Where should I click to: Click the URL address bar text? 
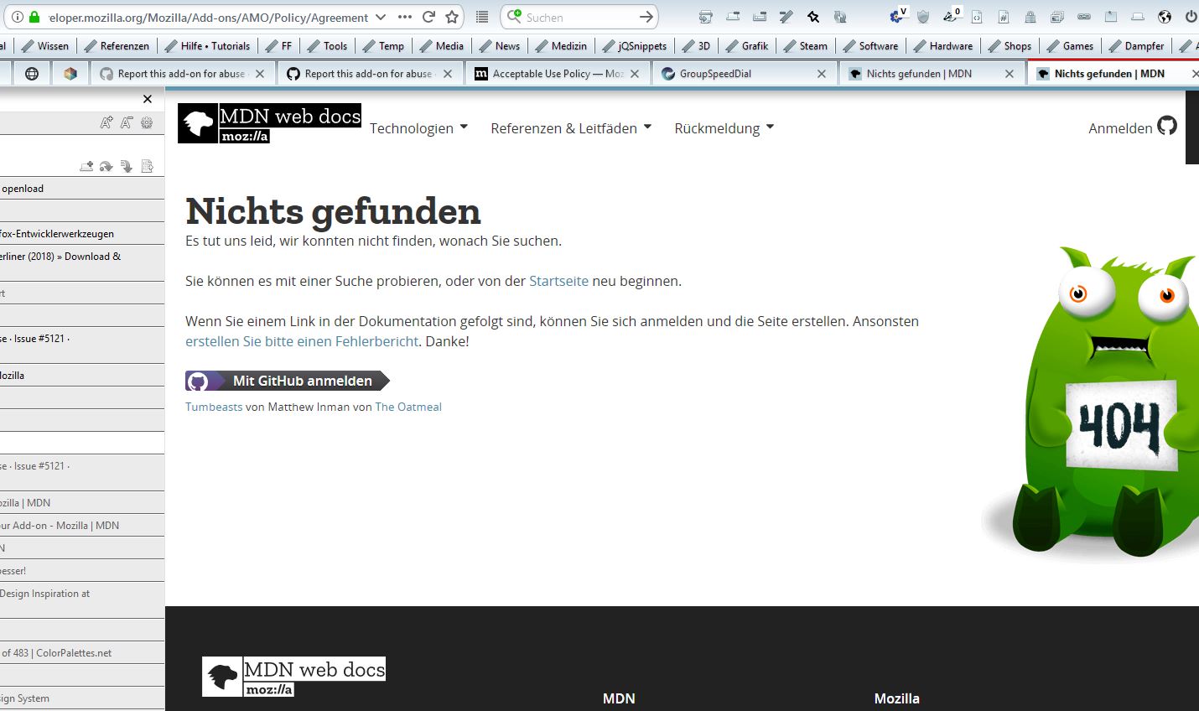pos(208,17)
